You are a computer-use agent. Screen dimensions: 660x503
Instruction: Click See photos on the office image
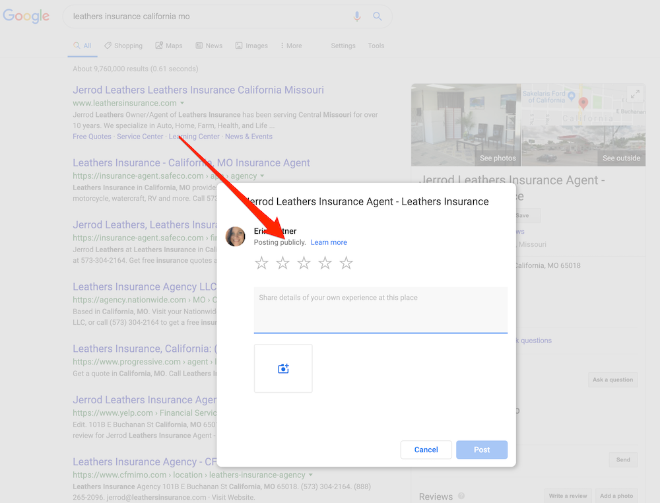(498, 158)
